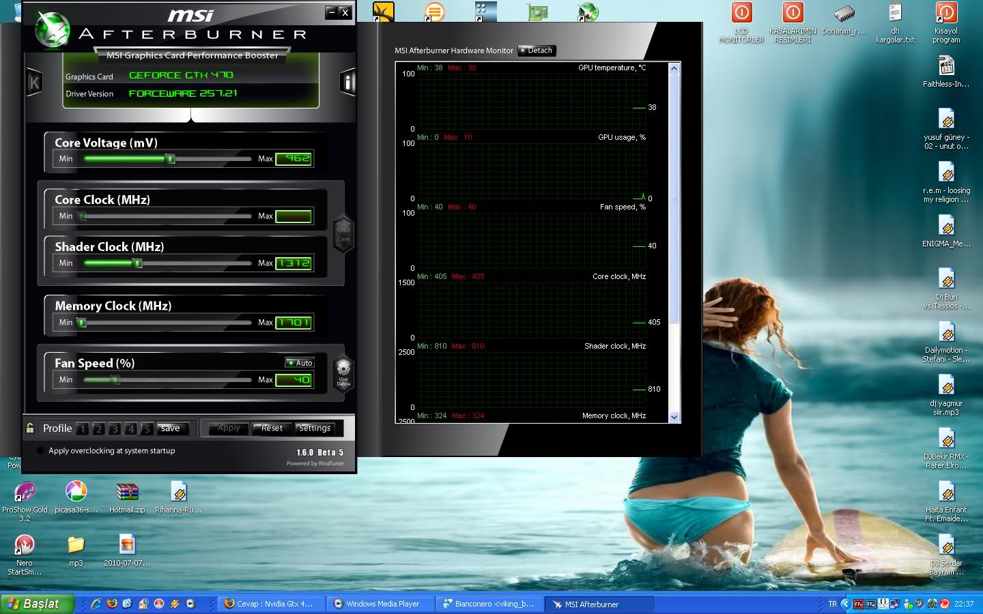Launch Internet Explorer from quick launch
The height and width of the screenshot is (614, 983).
click(x=96, y=604)
